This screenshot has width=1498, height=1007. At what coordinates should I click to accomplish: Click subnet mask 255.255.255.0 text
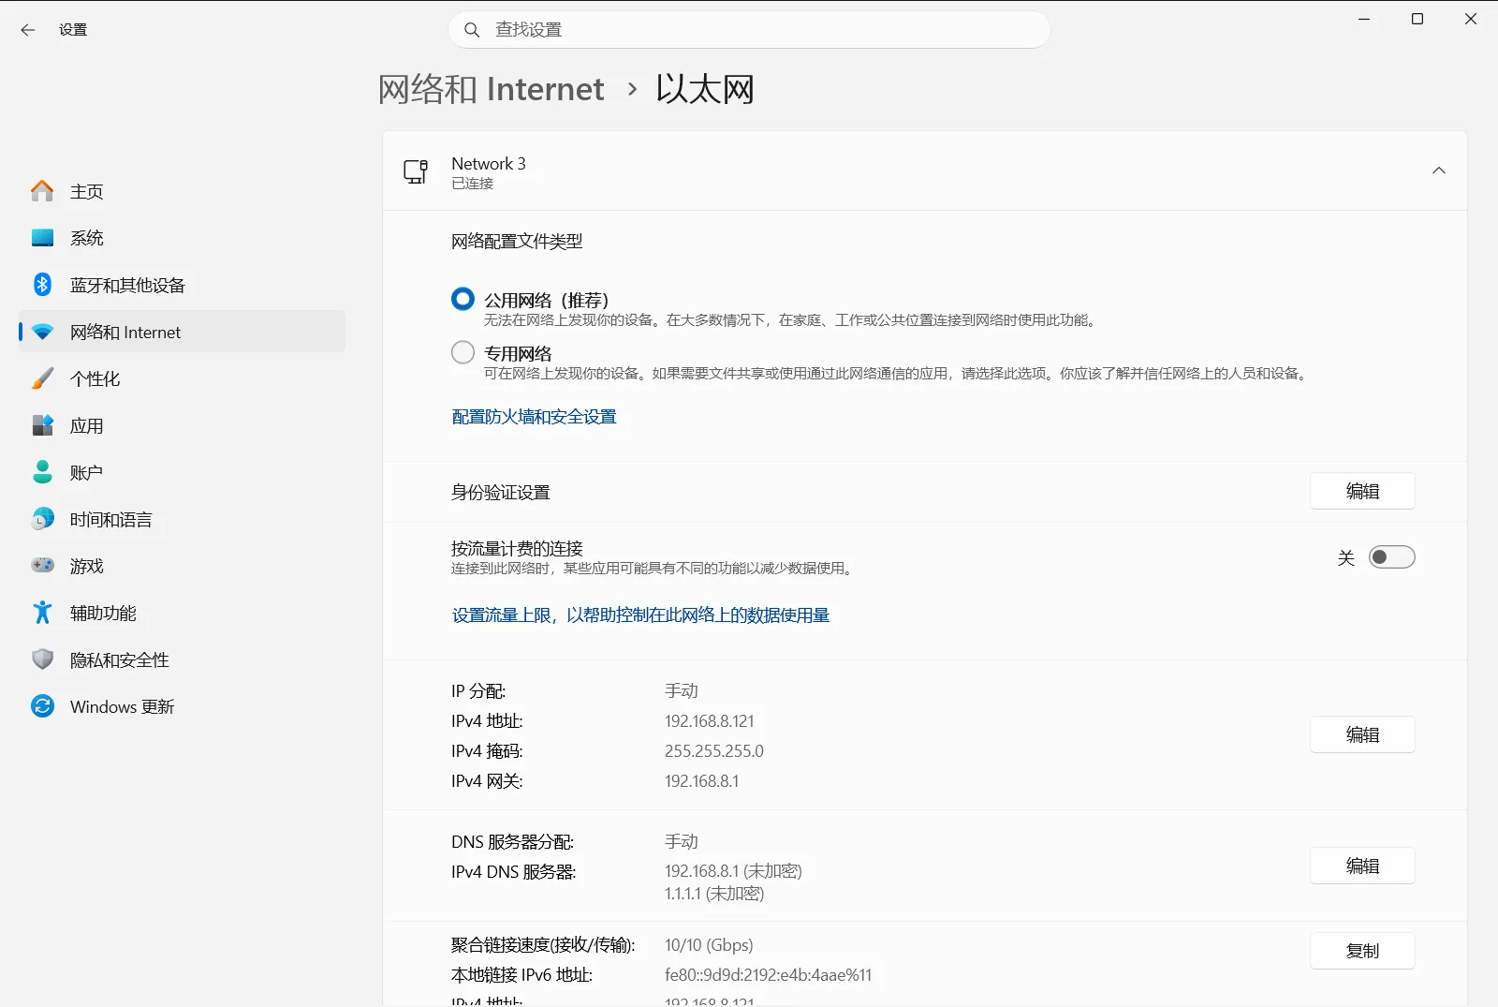714,751
